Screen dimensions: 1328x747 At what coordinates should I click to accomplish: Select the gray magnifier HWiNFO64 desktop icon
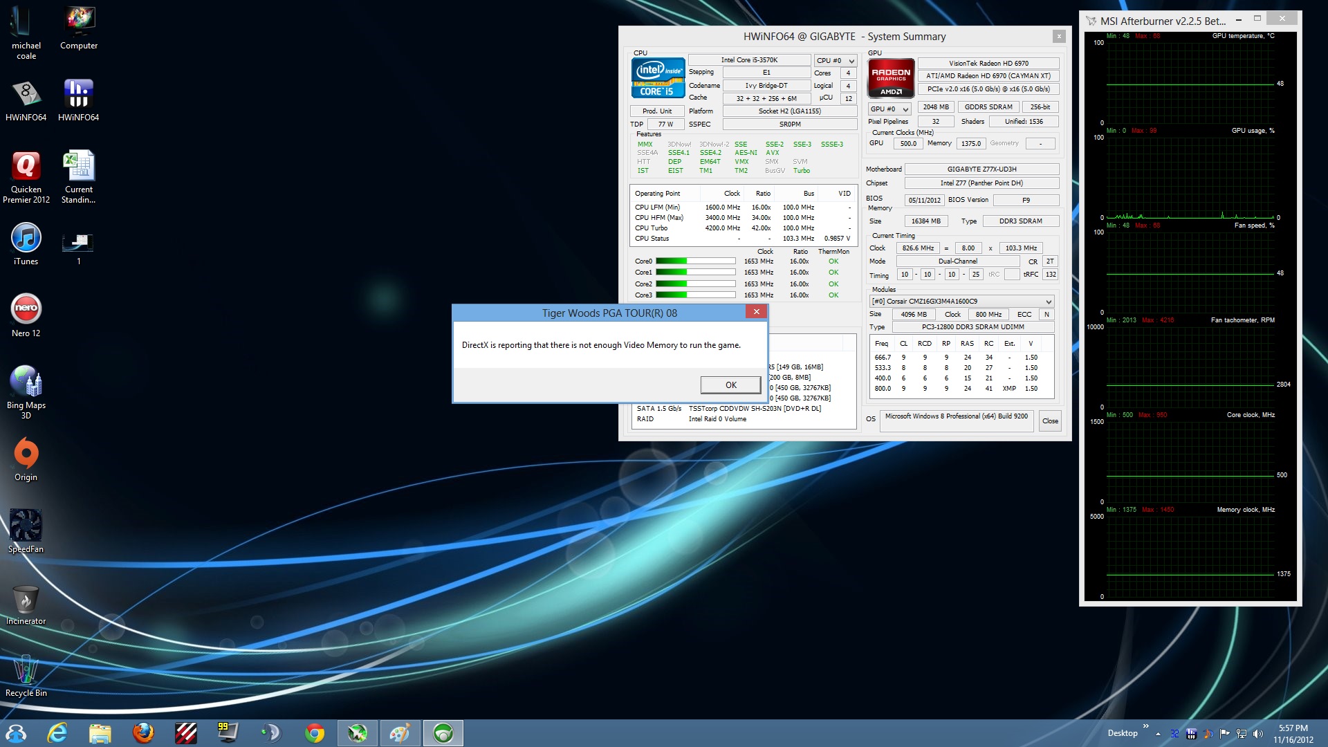[26, 99]
